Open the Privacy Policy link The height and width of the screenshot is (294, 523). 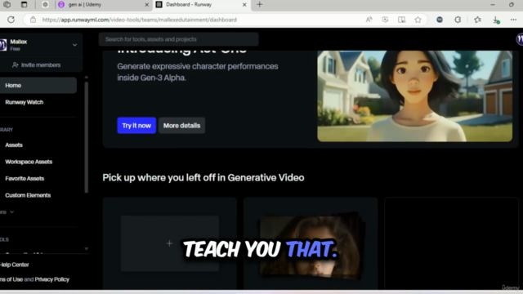(52, 279)
